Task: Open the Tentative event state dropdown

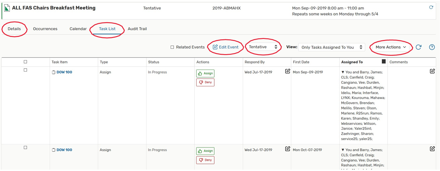Action: tap(263, 47)
